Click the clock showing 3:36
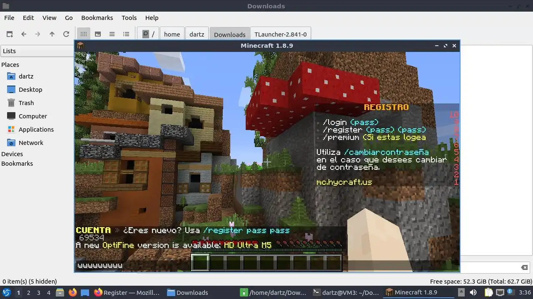 coord(525,292)
